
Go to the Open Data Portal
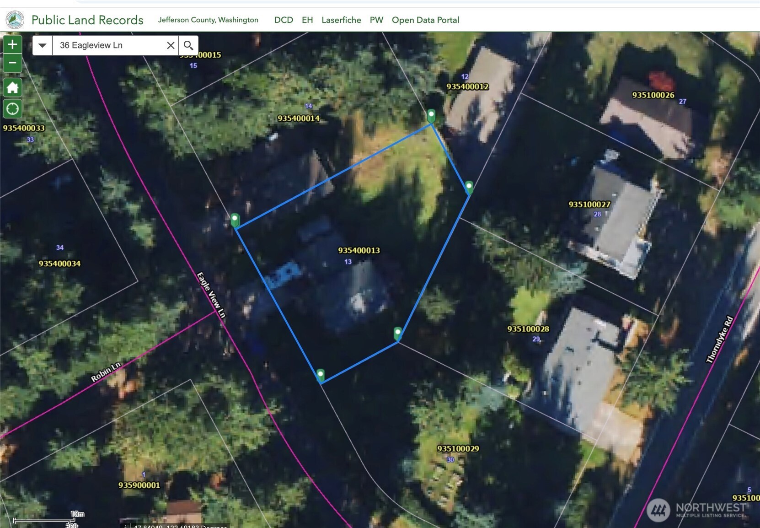coord(425,20)
